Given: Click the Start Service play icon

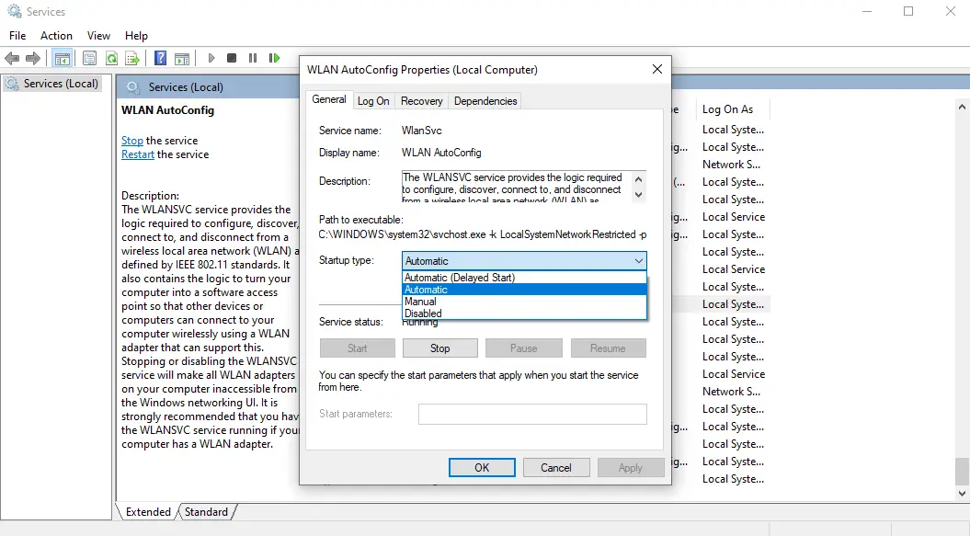Looking at the screenshot, I should pos(211,58).
